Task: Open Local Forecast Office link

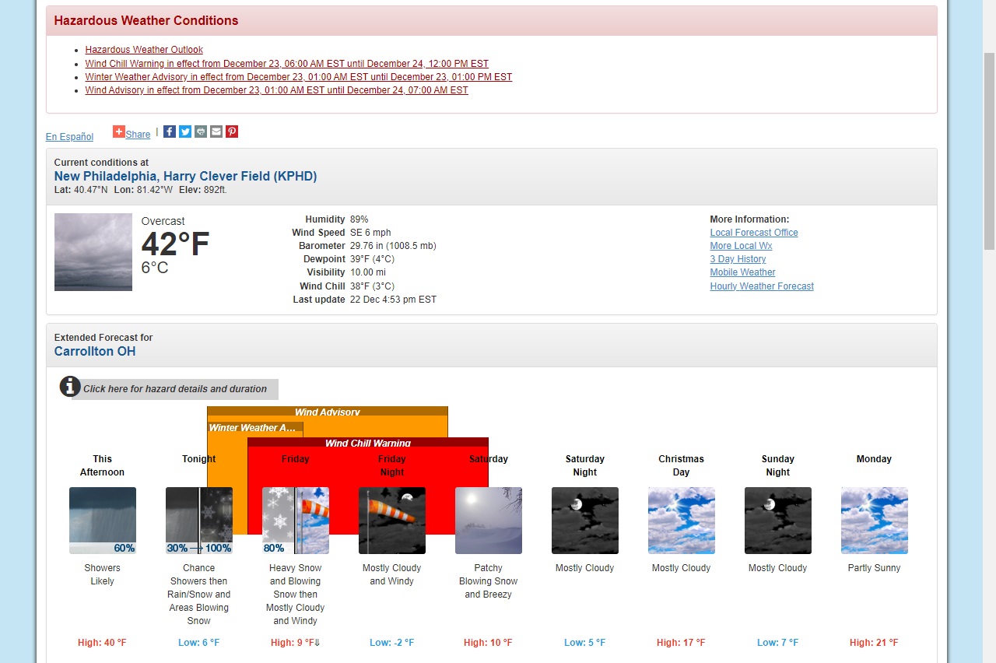Action: [x=754, y=233]
